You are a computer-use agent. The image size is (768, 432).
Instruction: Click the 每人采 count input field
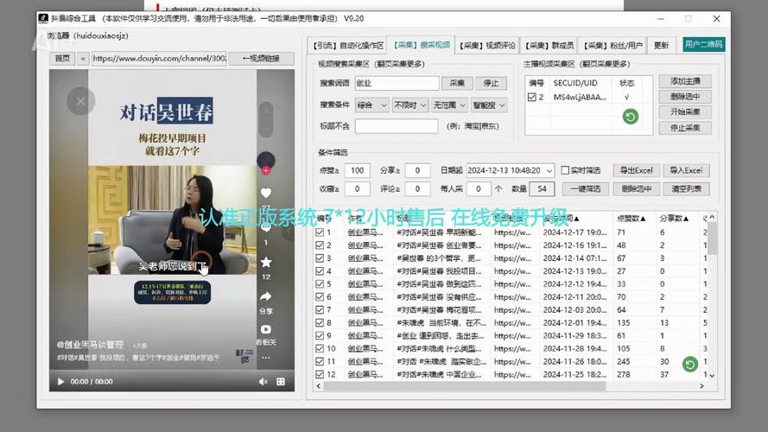pyautogui.click(x=479, y=188)
